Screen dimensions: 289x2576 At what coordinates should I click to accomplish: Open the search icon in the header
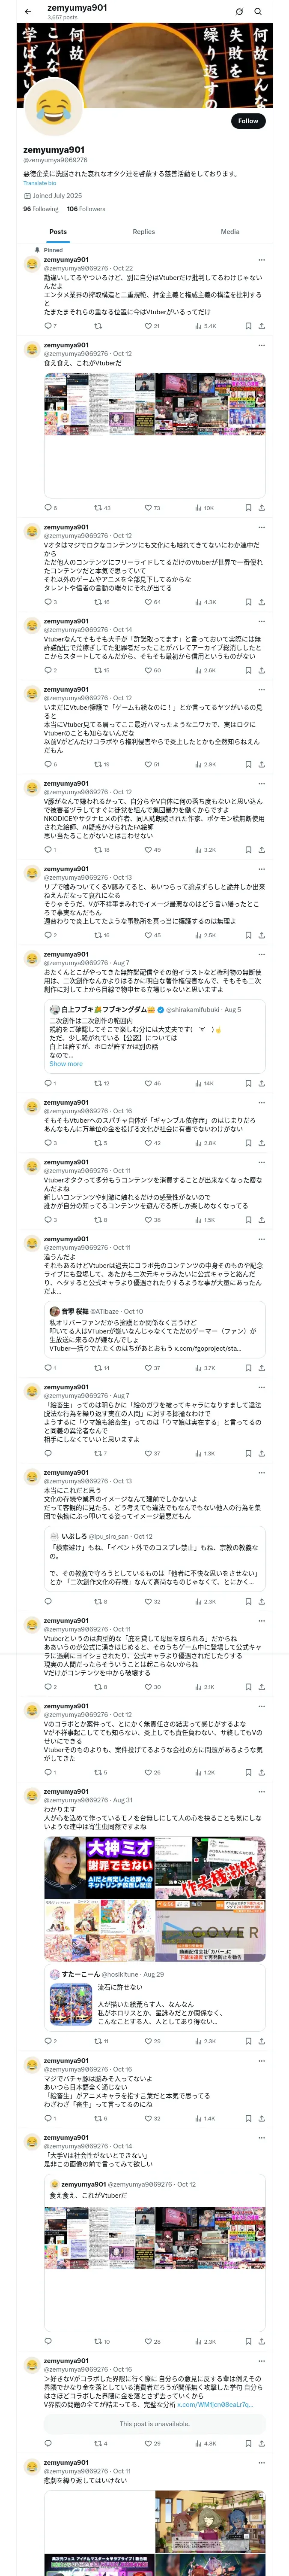point(258,11)
